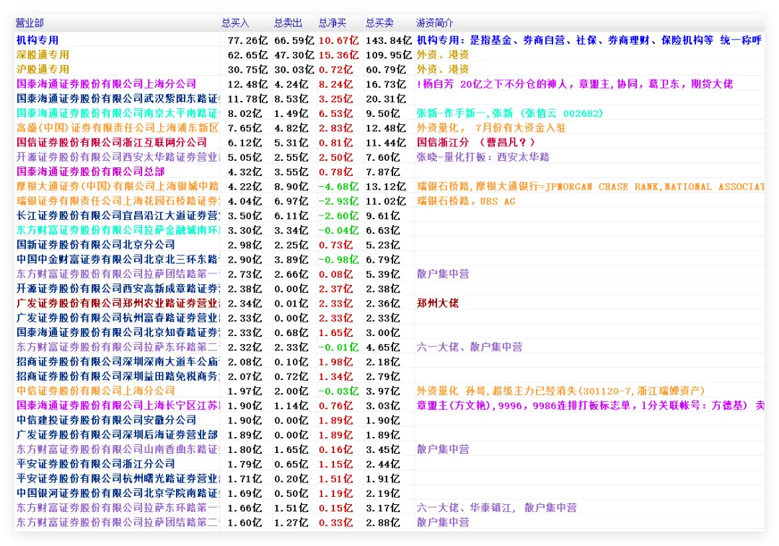Select 瑞银证券 上海花园石桥路 row
The image size is (779, 546).
[x=118, y=201]
